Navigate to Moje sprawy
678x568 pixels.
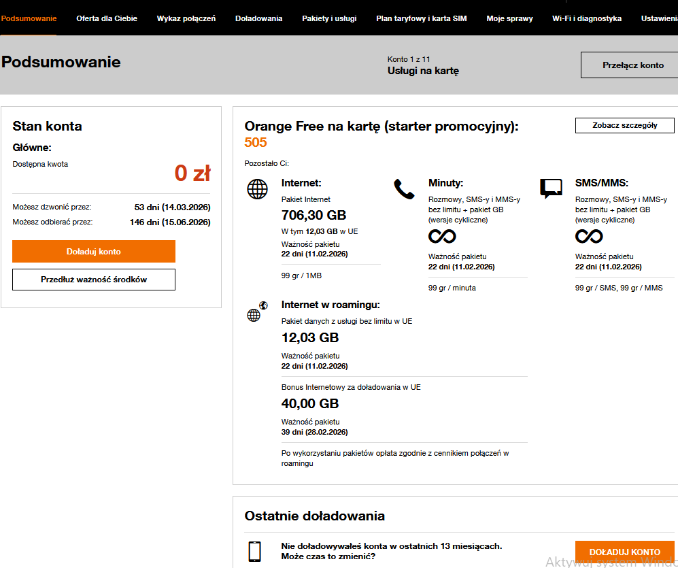[509, 18]
